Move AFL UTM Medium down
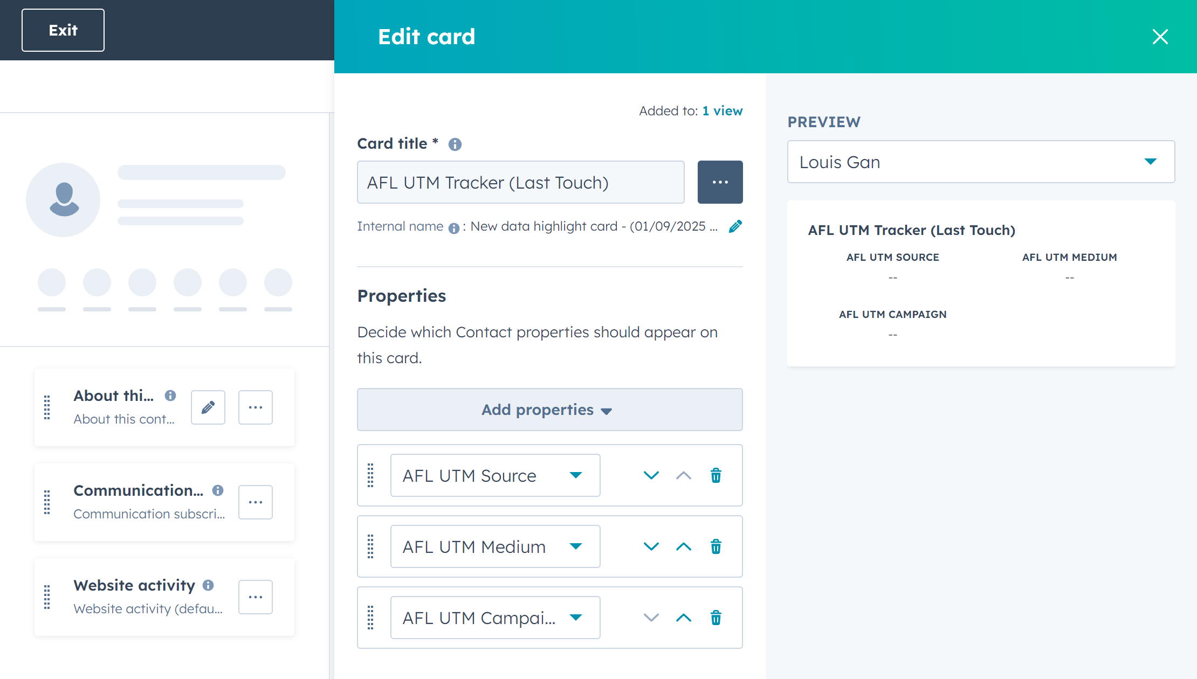 point(651,546)
